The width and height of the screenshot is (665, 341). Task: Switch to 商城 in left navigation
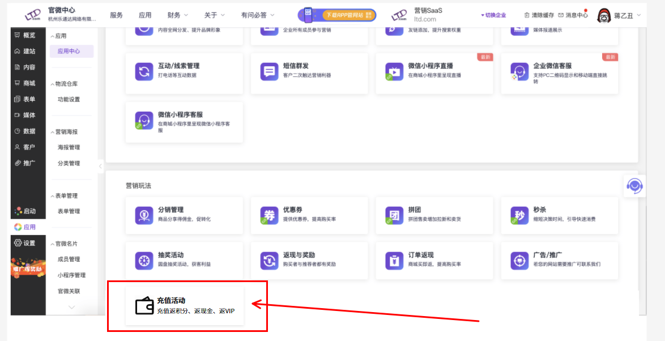click(24, 83)
